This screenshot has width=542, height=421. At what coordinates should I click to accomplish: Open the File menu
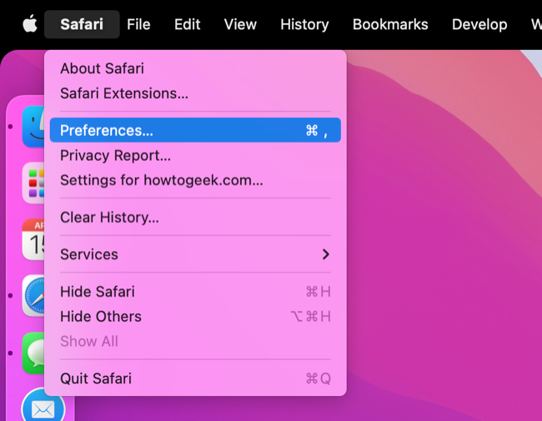pyautogui.click(x=138, y=24)
